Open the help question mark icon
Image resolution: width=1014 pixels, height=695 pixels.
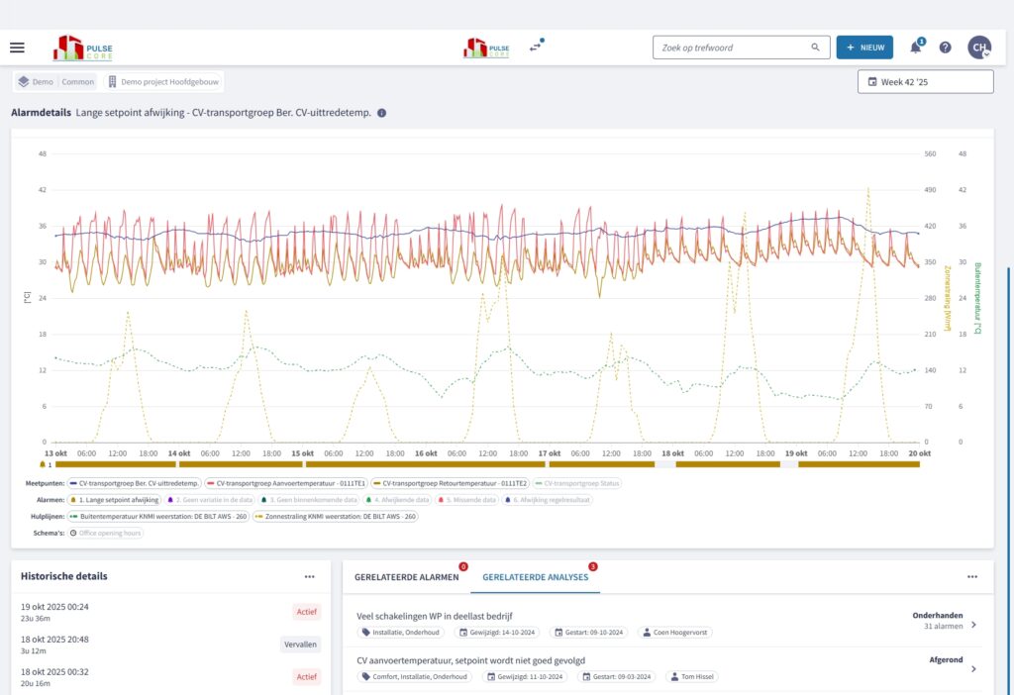point(945,48)
